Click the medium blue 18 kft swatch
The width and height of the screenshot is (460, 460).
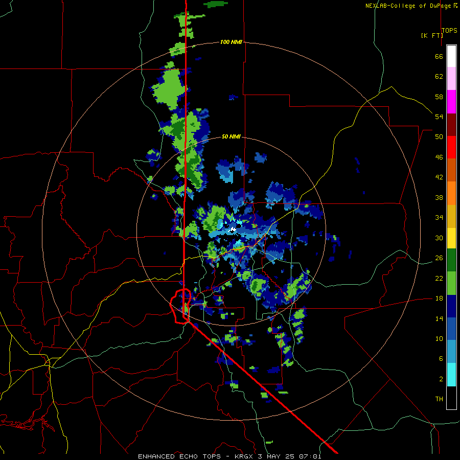451,329
